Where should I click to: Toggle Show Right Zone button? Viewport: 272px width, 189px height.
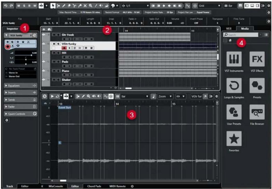coord(258,6)
